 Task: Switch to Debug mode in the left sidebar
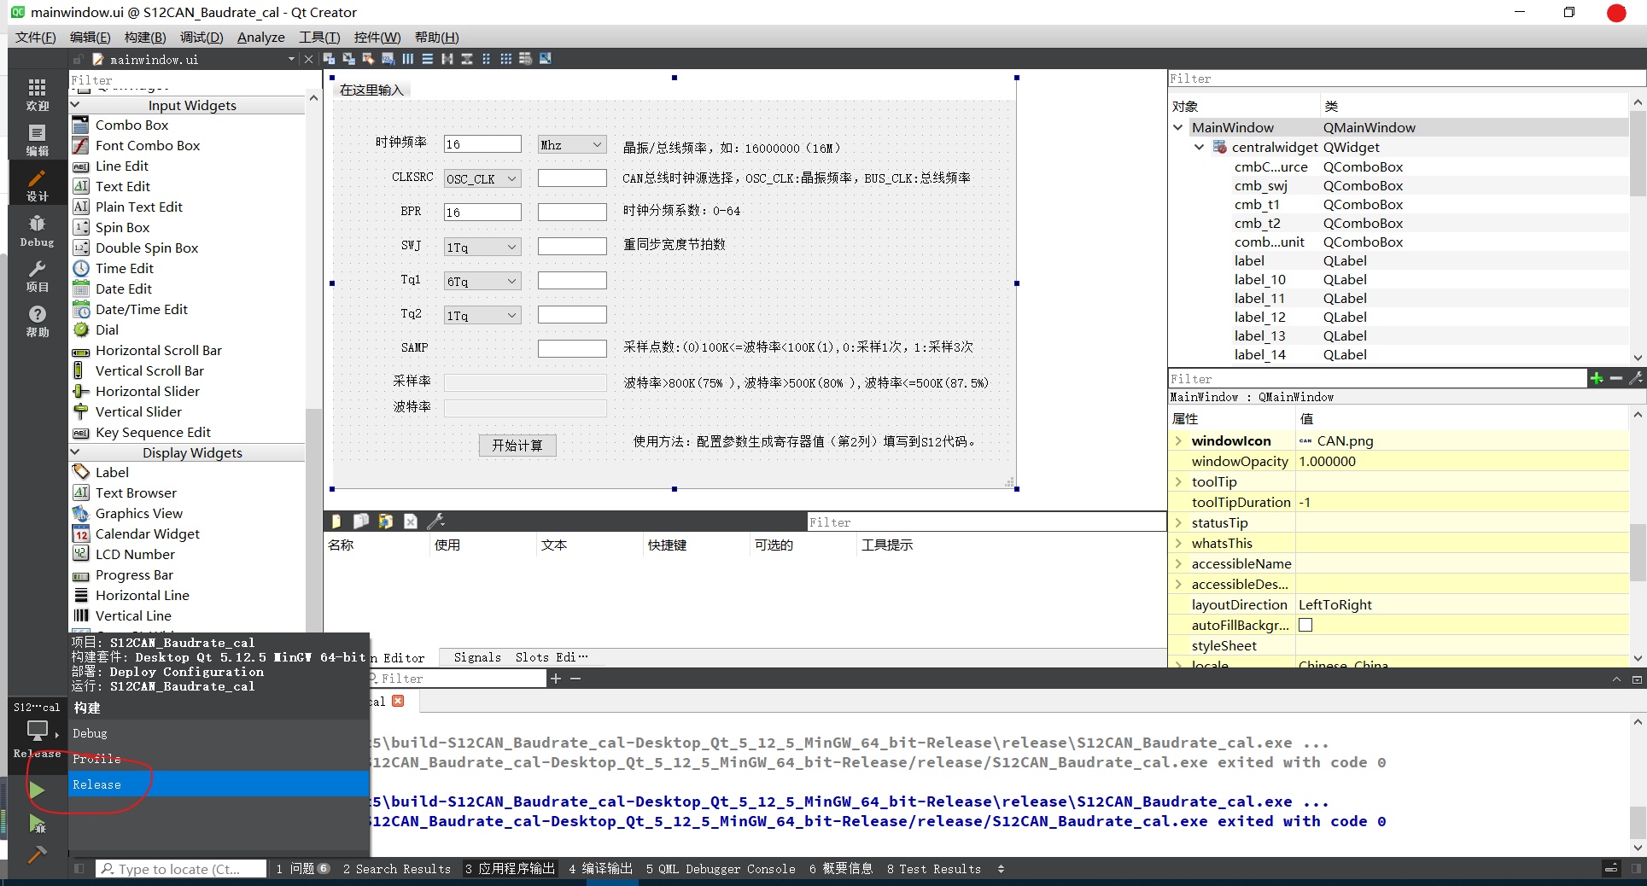(x=37, y=230)
